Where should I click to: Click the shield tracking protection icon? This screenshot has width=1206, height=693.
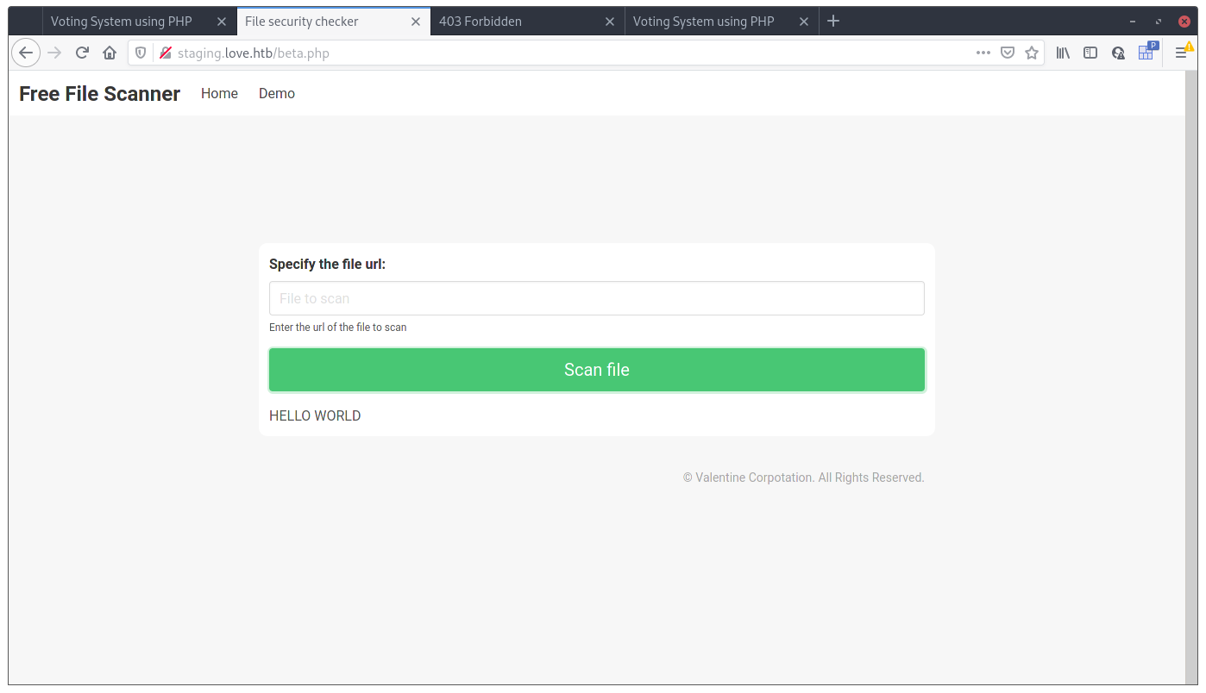tap(140, 52)
